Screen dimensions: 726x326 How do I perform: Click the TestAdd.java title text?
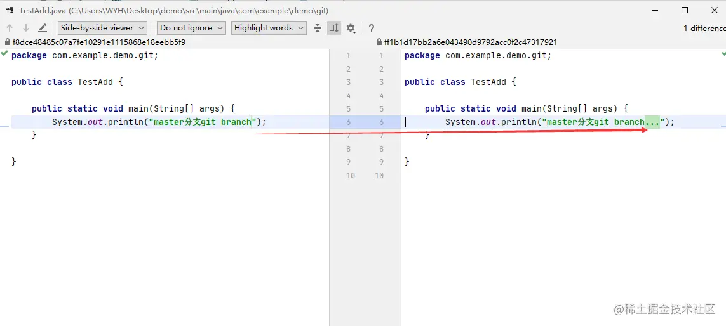[175, 10]
